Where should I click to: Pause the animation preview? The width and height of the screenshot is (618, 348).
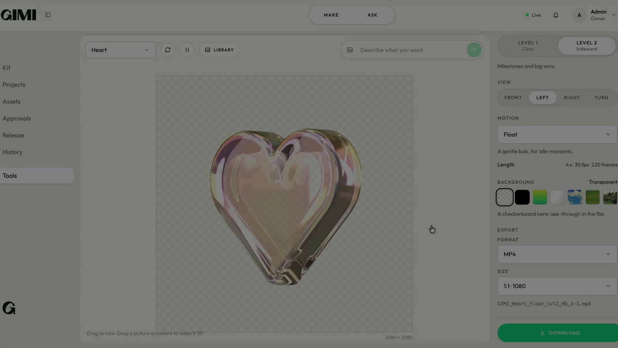187,50
